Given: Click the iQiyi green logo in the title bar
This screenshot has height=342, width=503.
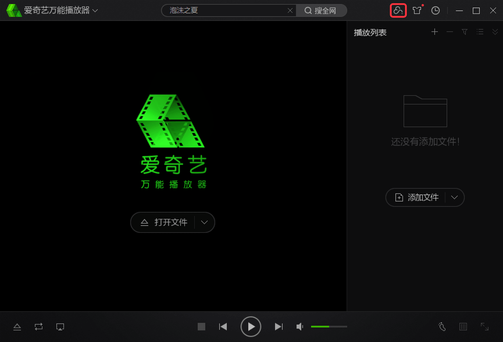Looking at the screenshot, I should point(14,10).
